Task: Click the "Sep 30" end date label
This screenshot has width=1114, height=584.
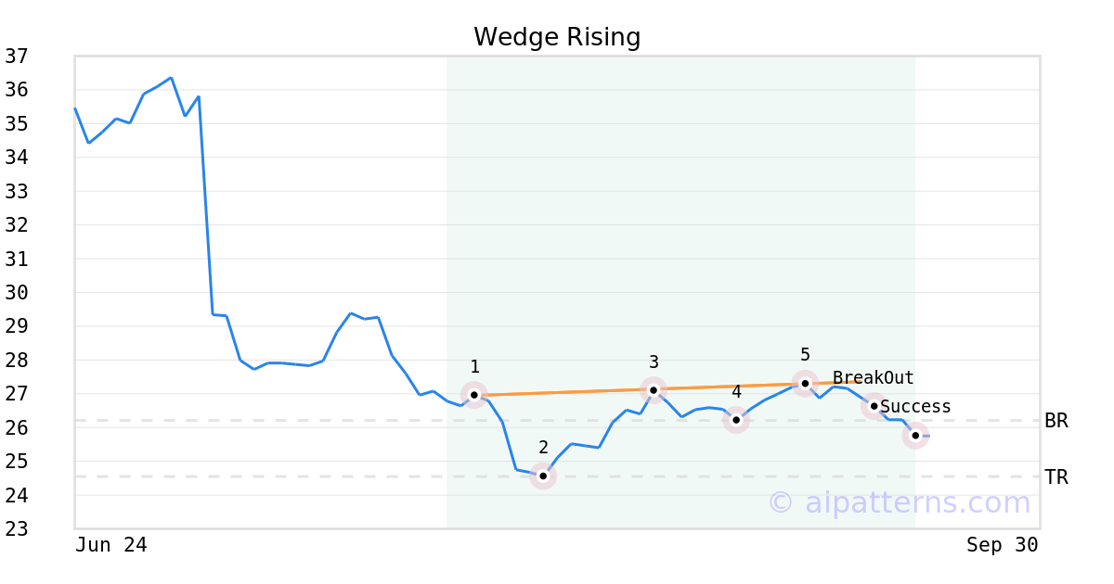Action: pyautogui.click(x=1002, y=545)
